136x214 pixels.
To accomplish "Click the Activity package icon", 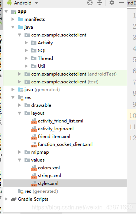I will point(34,43).
